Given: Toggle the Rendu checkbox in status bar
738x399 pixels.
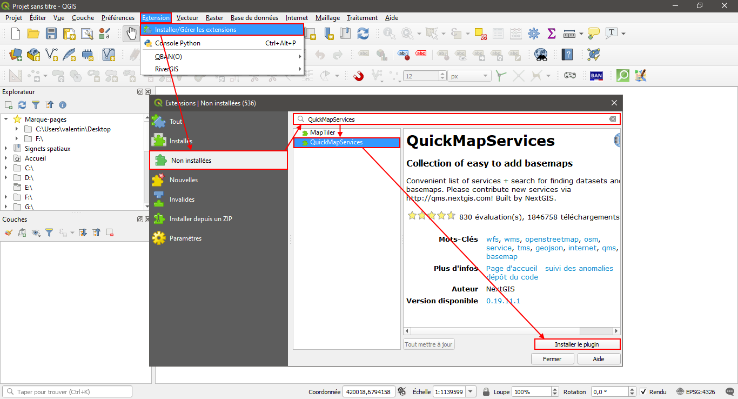Looking at the screenshot, I should coord(643,392).
